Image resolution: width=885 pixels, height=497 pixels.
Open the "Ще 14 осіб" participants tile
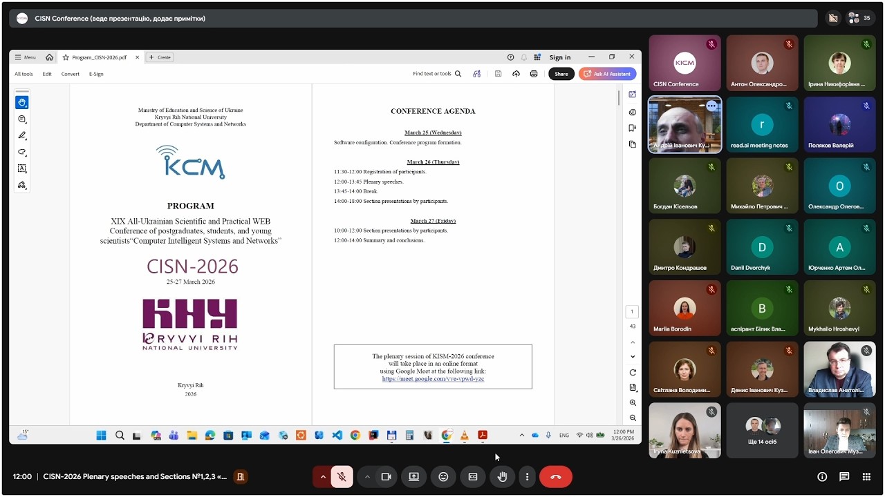tap(762, 431)
